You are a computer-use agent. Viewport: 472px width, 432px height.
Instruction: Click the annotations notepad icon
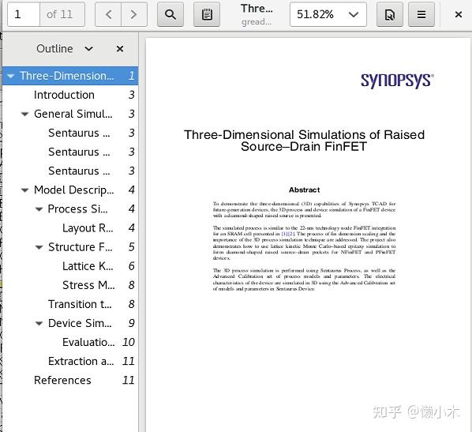[x=207, y=14]
